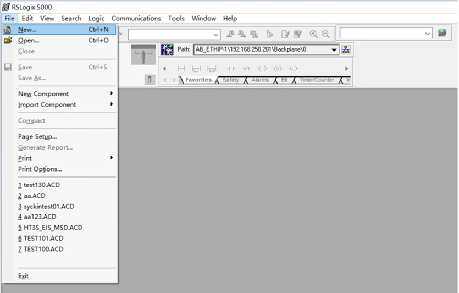
Task: Insert an Examine On (XIC) contact
Action: coord(231,69)
